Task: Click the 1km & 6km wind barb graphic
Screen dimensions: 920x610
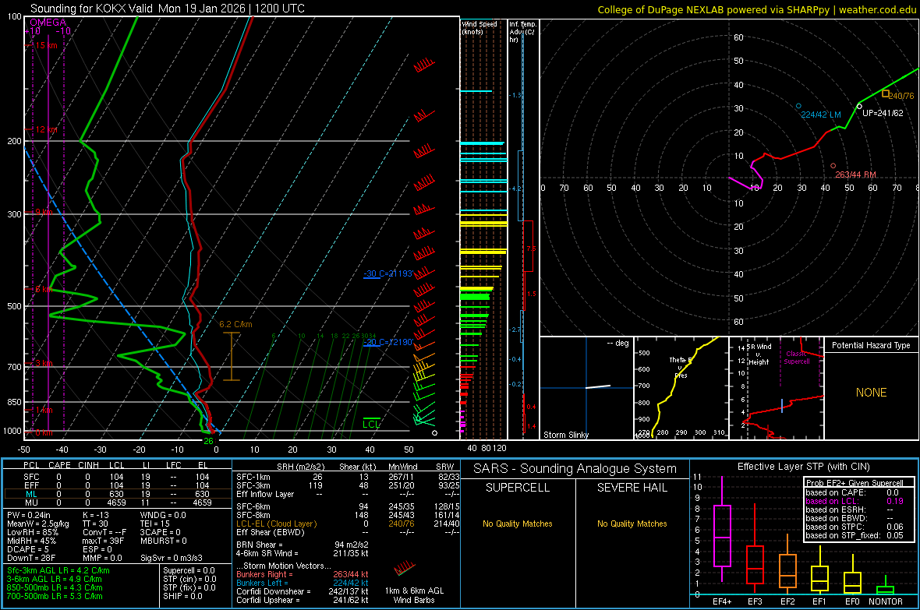Action: (x=405, y=568)
